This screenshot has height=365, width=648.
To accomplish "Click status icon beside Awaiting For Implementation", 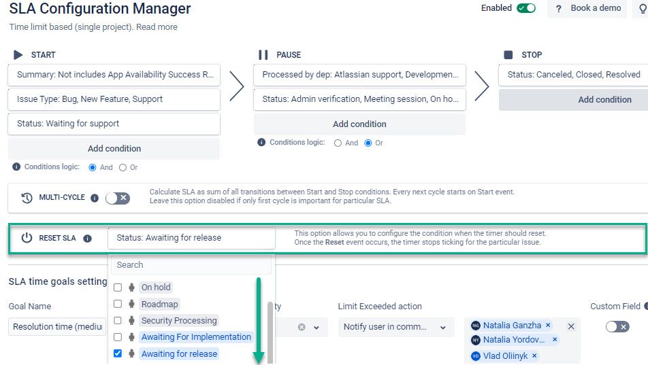I will pyautogui.click(x=131, y=337).
